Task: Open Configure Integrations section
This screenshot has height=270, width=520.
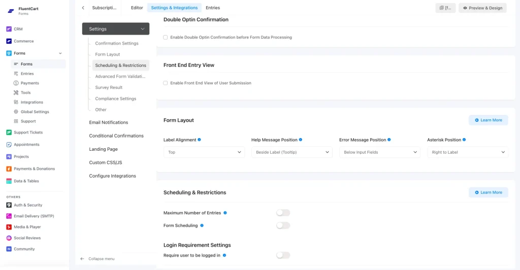Action: click(112, 176)
